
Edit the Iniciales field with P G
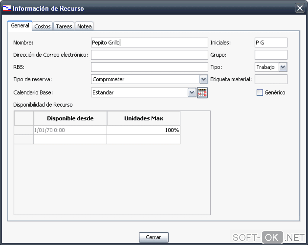[271, 43]
